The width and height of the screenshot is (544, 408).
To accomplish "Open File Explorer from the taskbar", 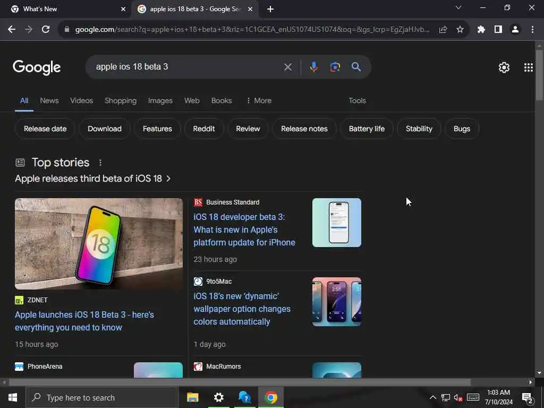I will (x=192, y=397).
